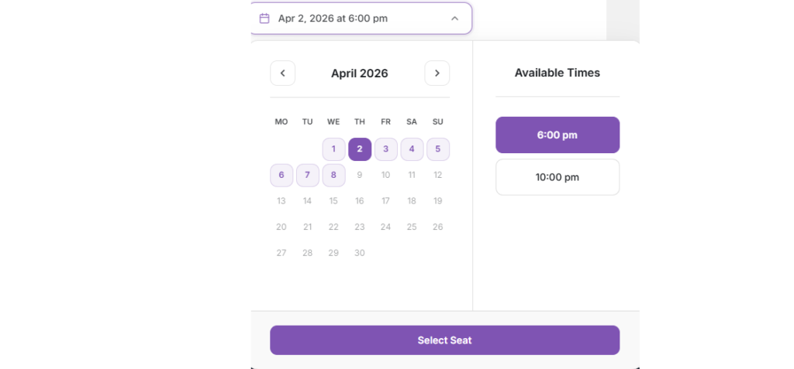Click the April 2026 month heading
Image resolution: width=794 pixels, height=369 pixels.
tap(360, 73)
